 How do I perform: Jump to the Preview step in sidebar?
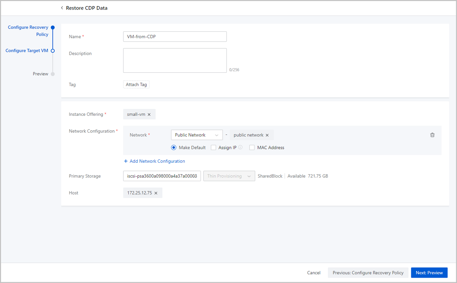tap(40, 74)
